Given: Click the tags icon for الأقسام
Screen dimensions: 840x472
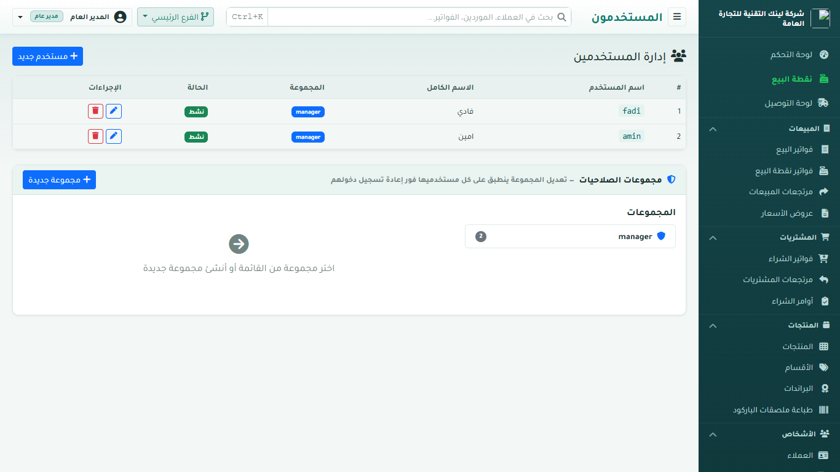Looking at the screenshot, I should (824, 368).
